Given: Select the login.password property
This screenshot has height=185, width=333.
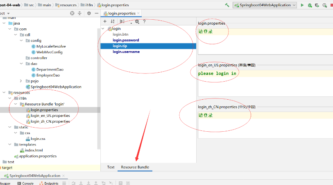Looking at the screenshot, I should pos(126,40).
